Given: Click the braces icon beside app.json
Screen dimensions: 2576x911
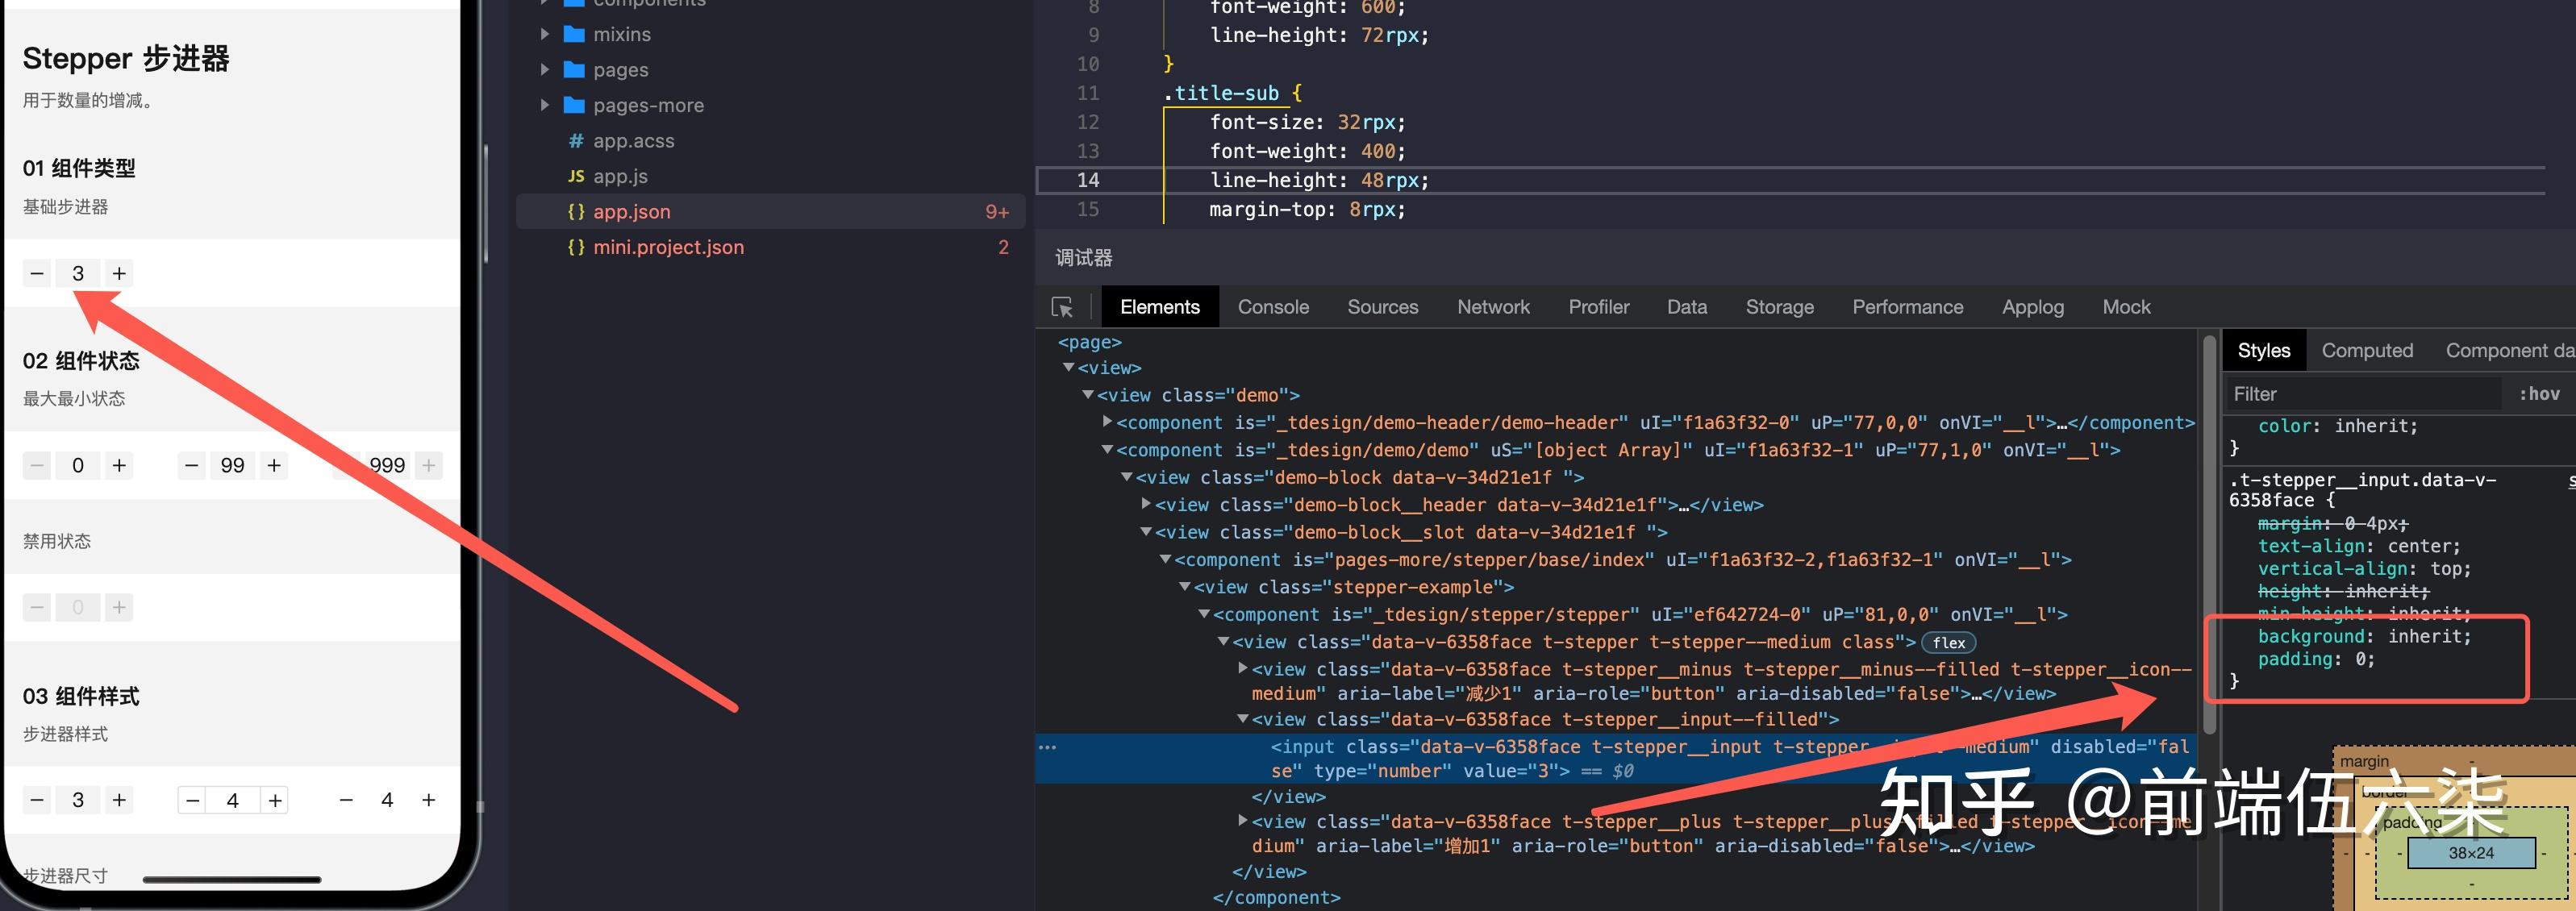Looking at the screenshot, I should pos(575,212).
